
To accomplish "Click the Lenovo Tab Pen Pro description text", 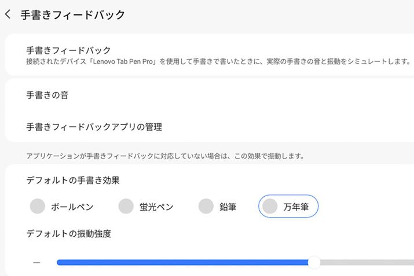I will pos(218,61).
